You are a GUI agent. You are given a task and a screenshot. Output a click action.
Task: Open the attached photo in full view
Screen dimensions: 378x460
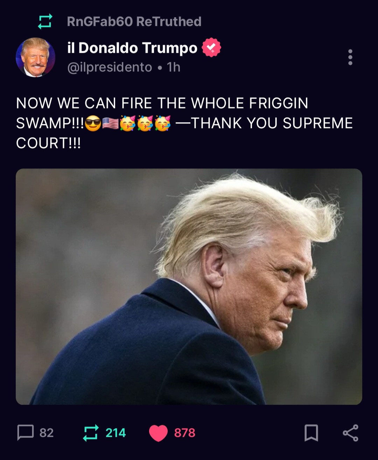pyautogui.click(x=189, y=287)
